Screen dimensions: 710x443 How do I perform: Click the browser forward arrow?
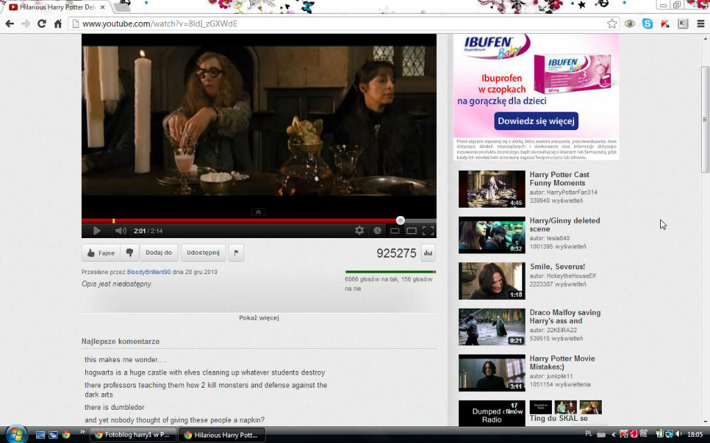(x=26, y=24)
